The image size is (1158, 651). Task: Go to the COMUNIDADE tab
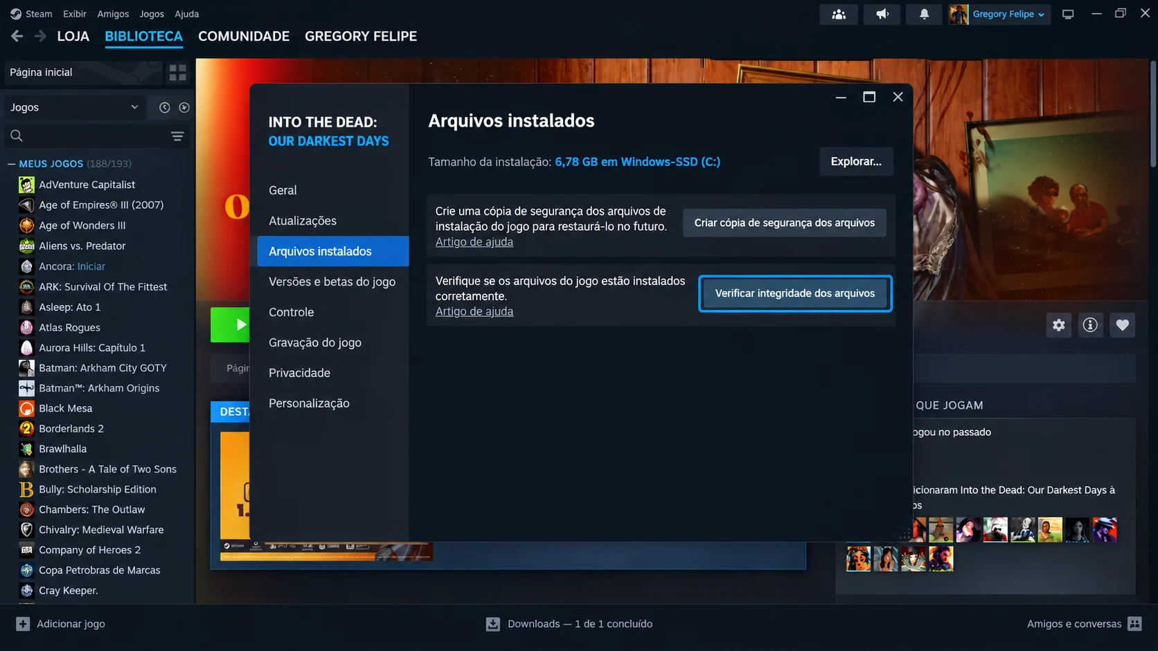click(244, 36)
